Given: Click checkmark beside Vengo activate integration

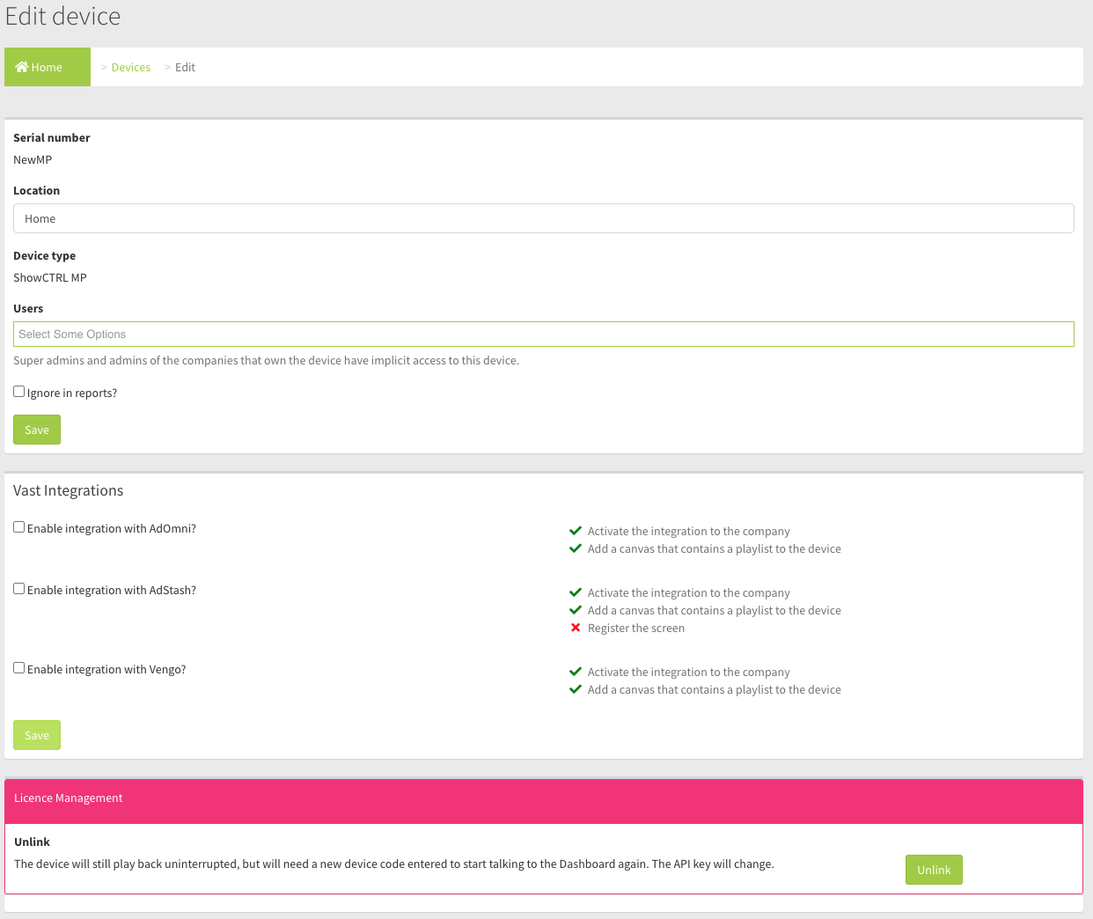Looking at the screenshot, I should click(576, 672).
